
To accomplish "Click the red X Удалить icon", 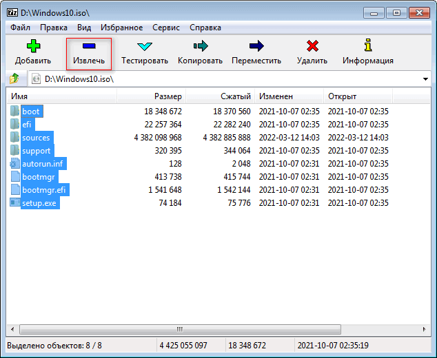I will coord(312,46).
